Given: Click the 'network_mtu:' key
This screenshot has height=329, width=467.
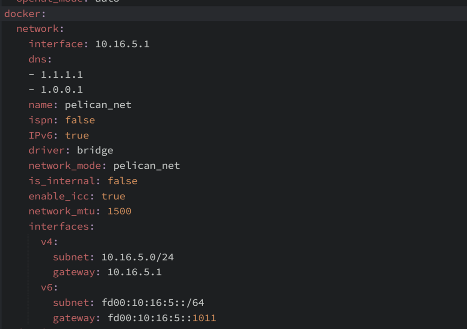Looking at the screenshot, I should pyautogui.click(x=64, y=211).
